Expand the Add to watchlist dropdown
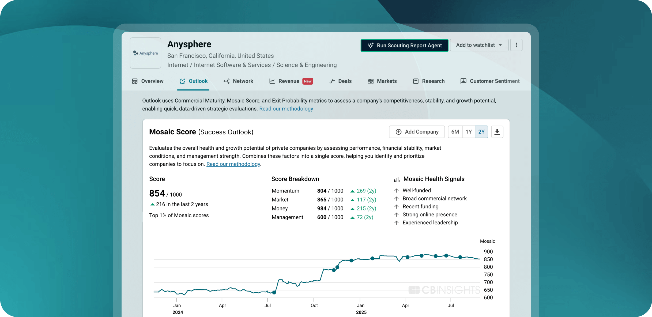This screenshot has height=317, width=652. pos(479,45)
